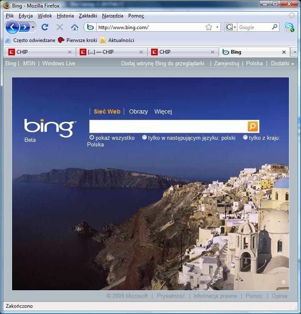Click the Skype toolbar icon
This screenshot has height=314, width=301.
[289, 27]
